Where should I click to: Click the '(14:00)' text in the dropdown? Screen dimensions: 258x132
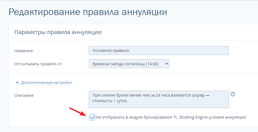click(152, 64)
